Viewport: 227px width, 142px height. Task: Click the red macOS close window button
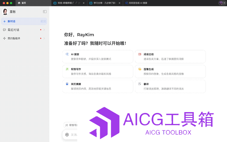tap(4, 3)
